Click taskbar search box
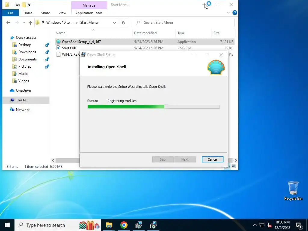 tap(57, 225)
